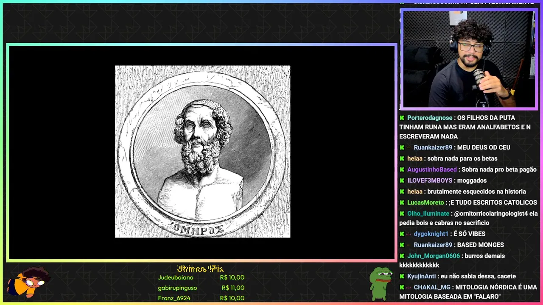Click Kick badge beside ILOVEF3MBOYS
The width and height of the screenshot is (543, 305).
pyautogui.click(x=402, y=180)
